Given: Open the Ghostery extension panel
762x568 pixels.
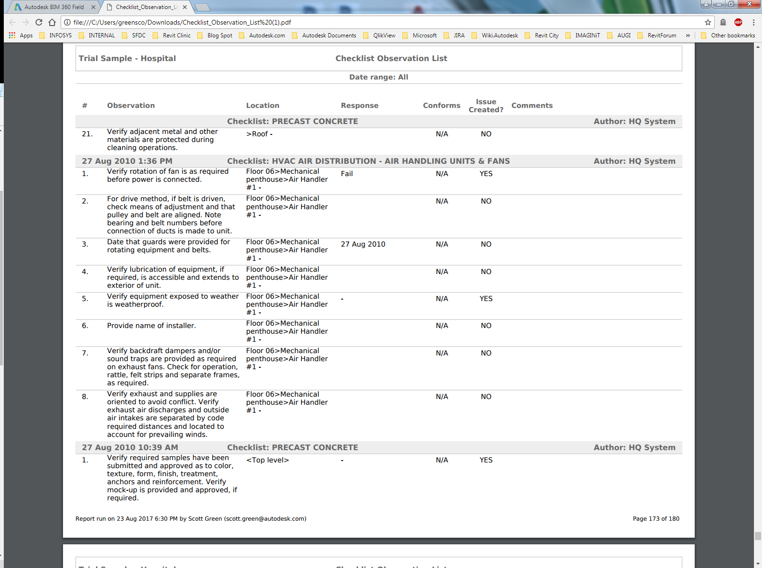Looking at the screenshot, I should pyautogui.click(x=723, y=22).
